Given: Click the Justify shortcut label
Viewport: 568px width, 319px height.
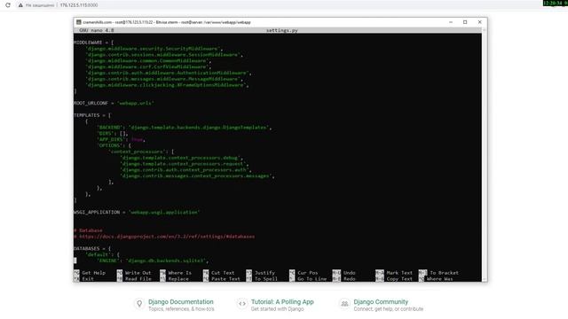Looking at the screenshot, I should point(264,273).
